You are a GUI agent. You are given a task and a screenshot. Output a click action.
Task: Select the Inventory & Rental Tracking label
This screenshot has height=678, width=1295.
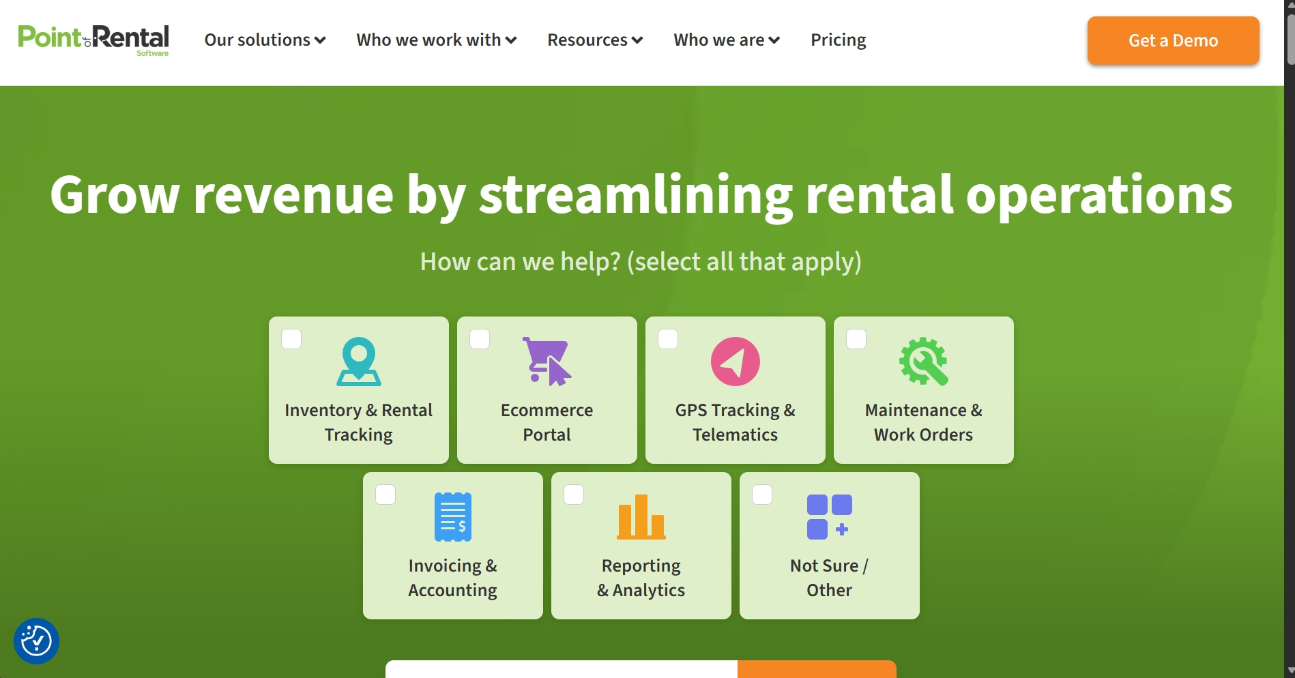(x=359, y=422)
